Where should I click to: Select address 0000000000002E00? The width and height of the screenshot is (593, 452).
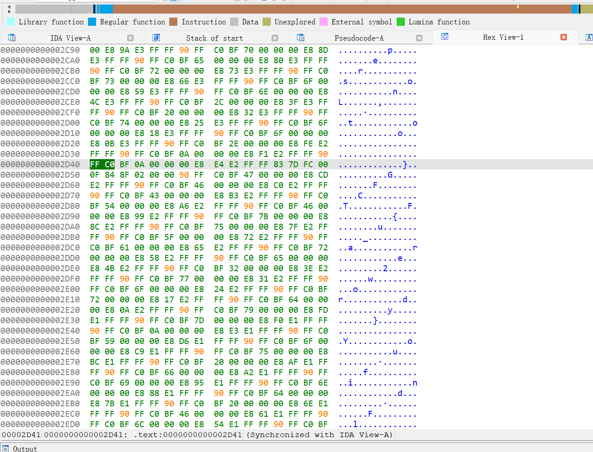point(40,289)
